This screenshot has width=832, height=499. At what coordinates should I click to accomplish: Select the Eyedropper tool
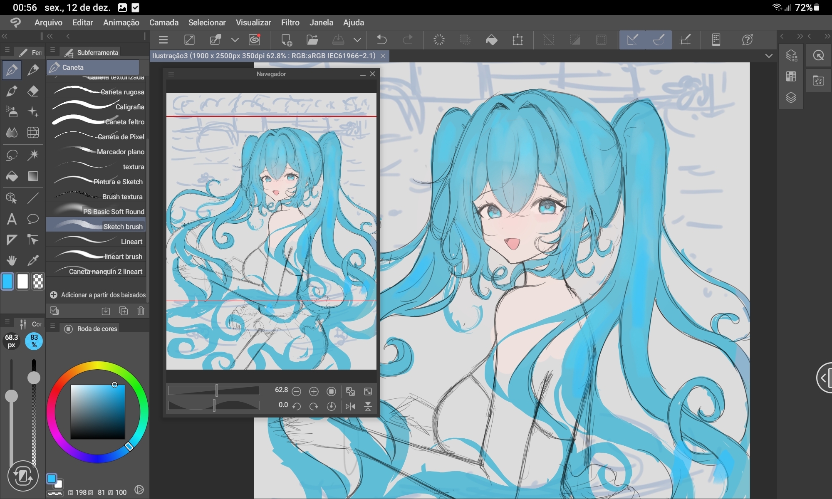tap(33, 261)
